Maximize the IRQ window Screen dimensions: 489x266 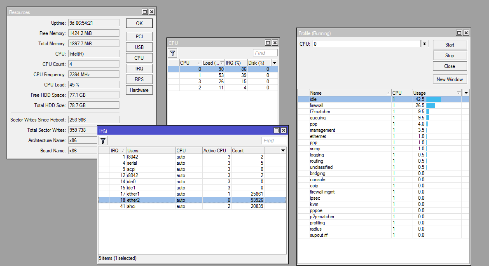tap(276, 131)
